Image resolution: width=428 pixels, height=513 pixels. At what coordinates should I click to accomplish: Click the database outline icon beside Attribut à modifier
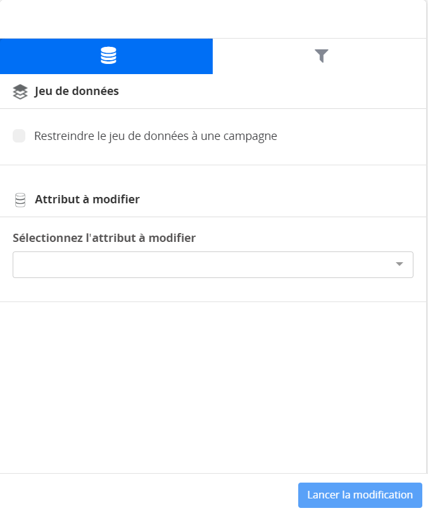click(20, 200)
